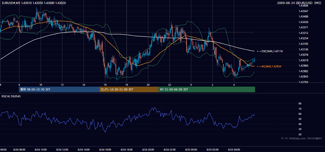Click price level 1.43254 on axis

pos(303,38)
